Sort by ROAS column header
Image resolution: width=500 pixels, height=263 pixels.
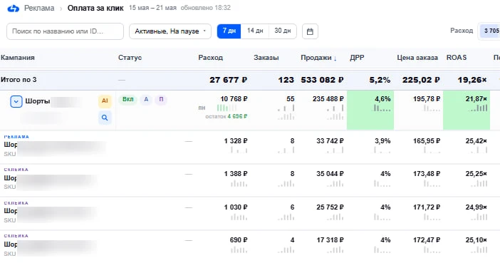(457, 58)
